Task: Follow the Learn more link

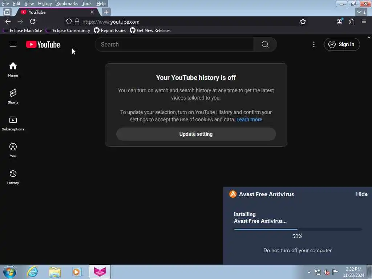Action: pyautogui.click(x=249, y=120)
